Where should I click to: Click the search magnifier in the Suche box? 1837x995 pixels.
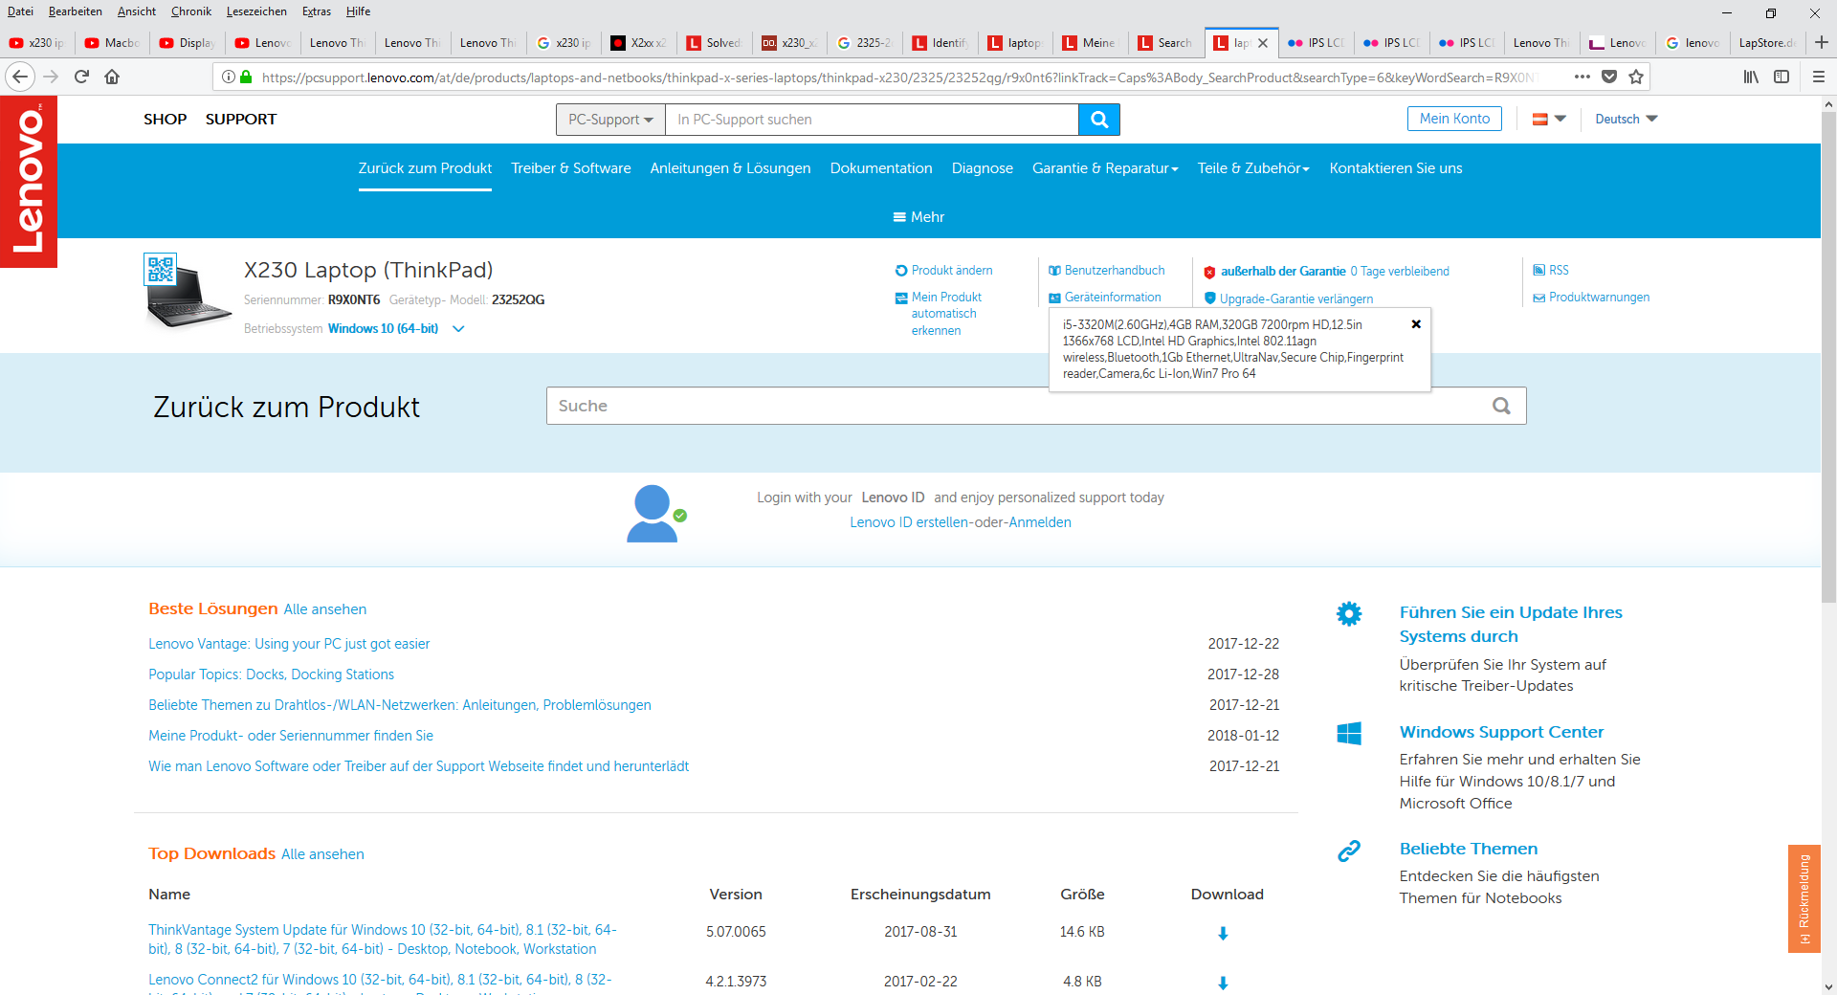pyautogui.click(x=1501, y=406)
